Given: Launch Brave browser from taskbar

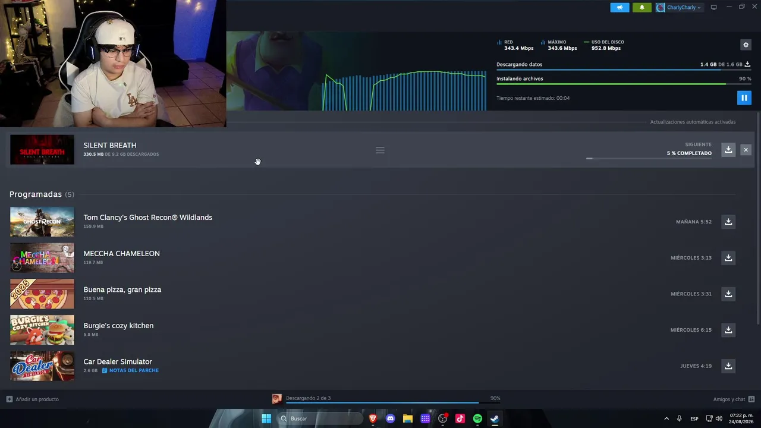Looking at the screenshot, I should [x=373, y=418].
